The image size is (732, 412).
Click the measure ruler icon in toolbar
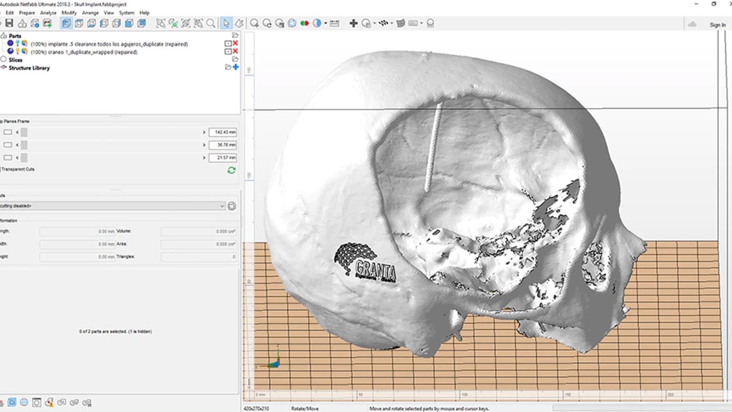pyautogui.click(x=334, y=24)
